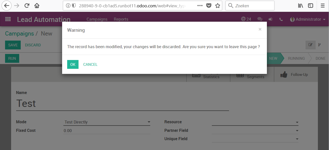Expand the Partner Field dropdown

point(255,131)
